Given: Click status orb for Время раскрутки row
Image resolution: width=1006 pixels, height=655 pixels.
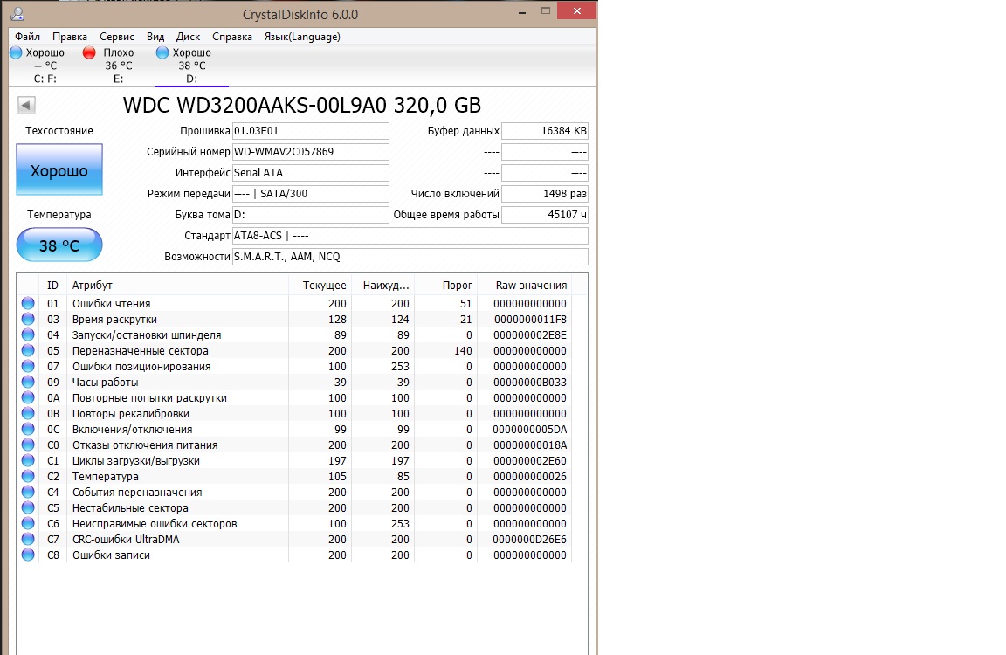Looking at the screenshot, I should click(x=28, y=319).
